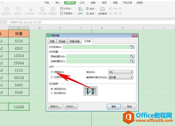The image size is (175, 126).
Task: Open the 开始 ribbon tab
Action: pos(47,3)
